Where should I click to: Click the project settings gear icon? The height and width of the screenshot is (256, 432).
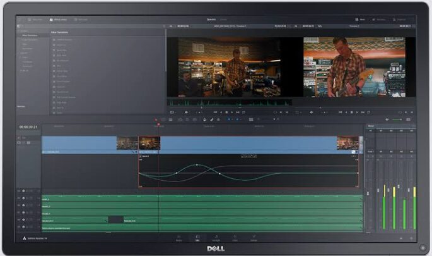(412, 238)
